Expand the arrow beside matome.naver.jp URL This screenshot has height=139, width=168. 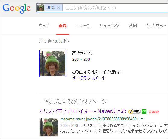tap(142, 119)
